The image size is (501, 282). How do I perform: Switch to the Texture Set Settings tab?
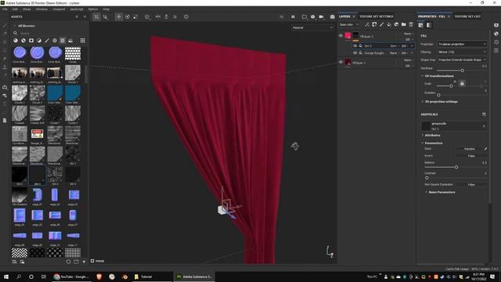(x=377, y=16)
